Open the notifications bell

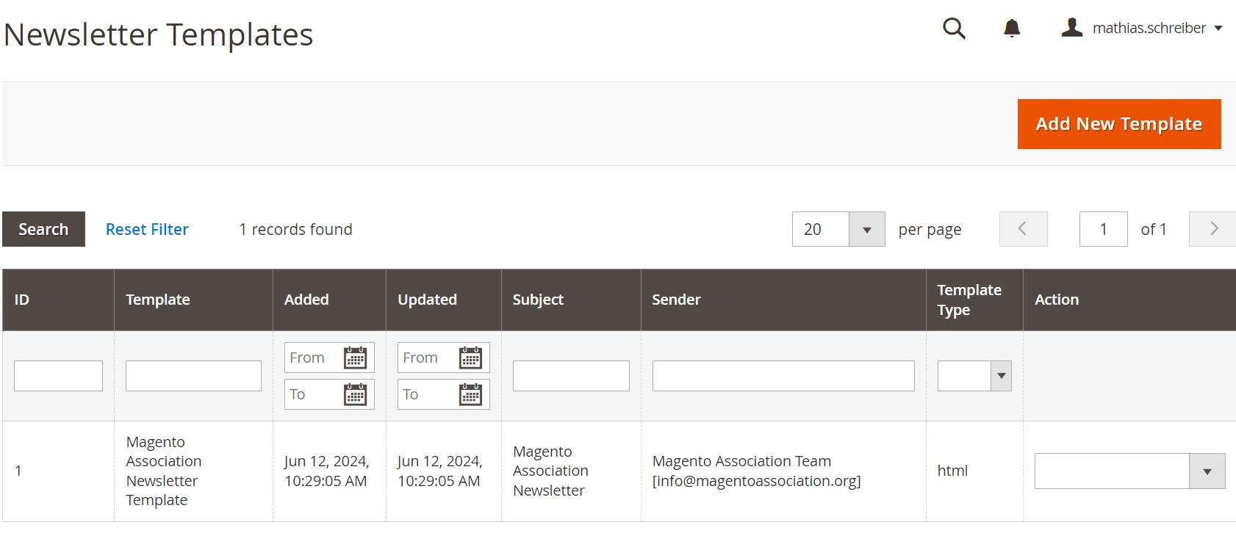[x=1012, y=29]
